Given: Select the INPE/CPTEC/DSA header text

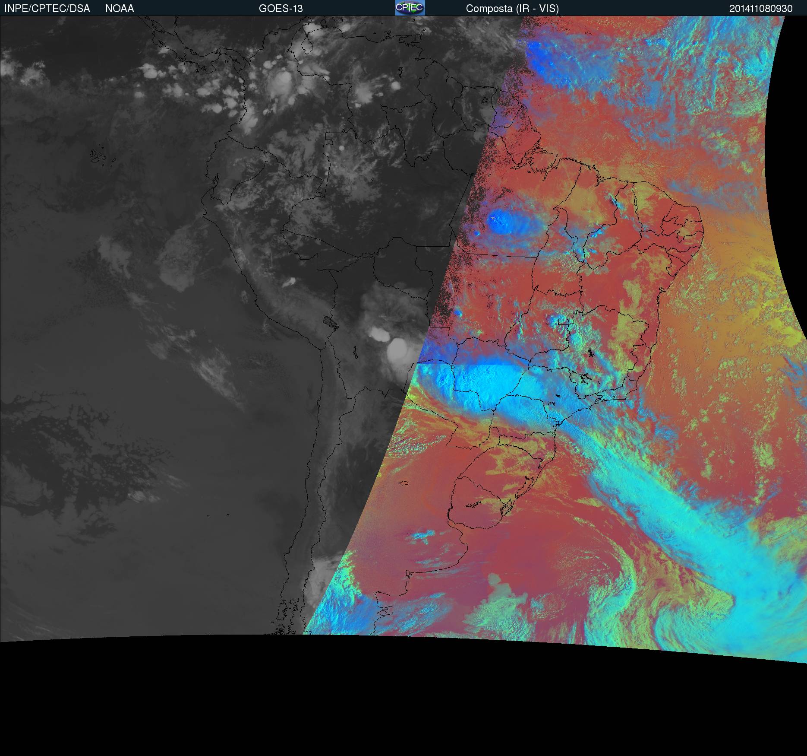Looking at the screenshot, I should [47, 9].
